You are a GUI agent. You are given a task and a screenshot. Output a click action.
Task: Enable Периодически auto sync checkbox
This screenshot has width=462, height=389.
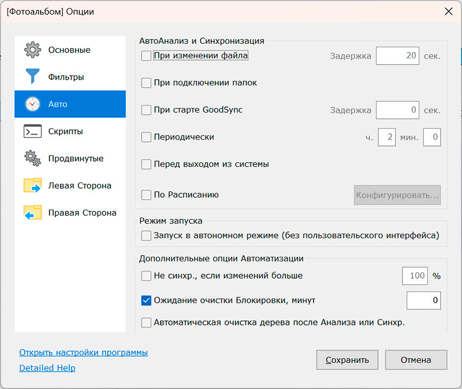[x=146, y=137]
